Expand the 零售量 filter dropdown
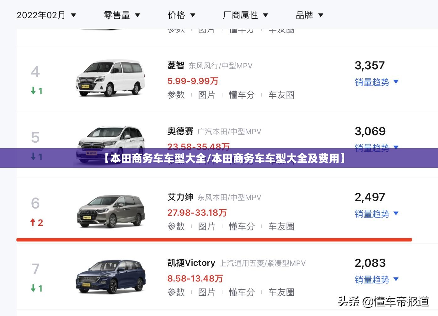Screen dimensions: 438x316 (122, 15)
